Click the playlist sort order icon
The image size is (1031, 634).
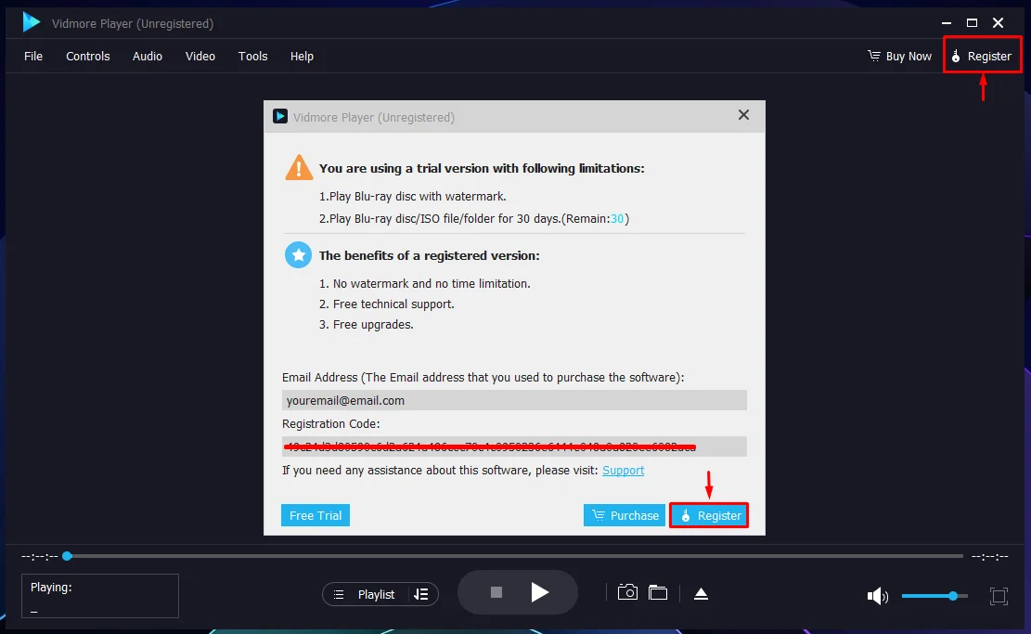pos(421,594)
